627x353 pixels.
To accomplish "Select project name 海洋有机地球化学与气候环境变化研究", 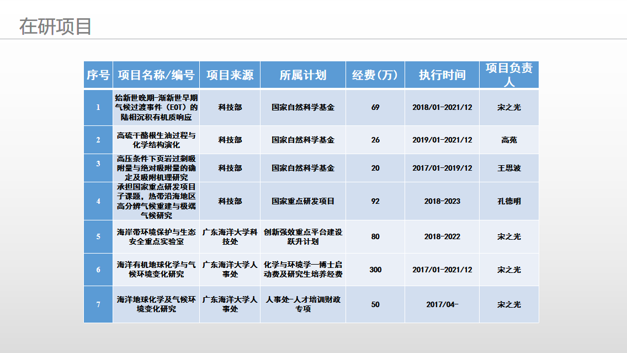I will pos(156,270).
